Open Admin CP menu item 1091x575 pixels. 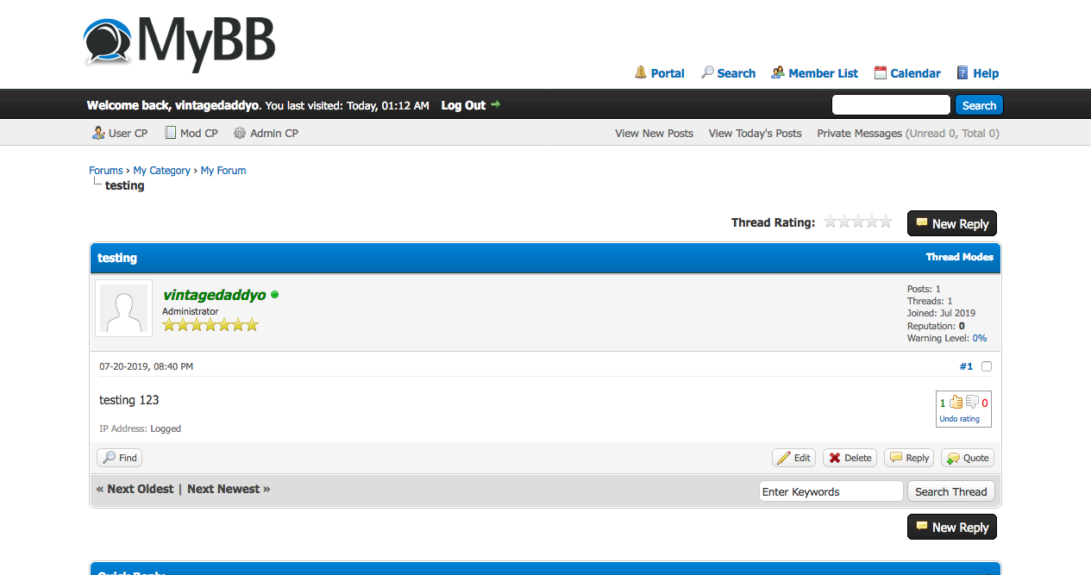click(x=266, y=133)
